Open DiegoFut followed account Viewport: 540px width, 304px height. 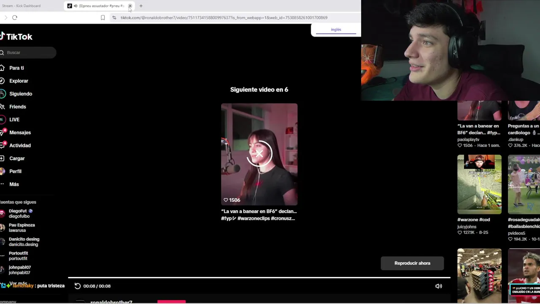[x=17, y=213]
